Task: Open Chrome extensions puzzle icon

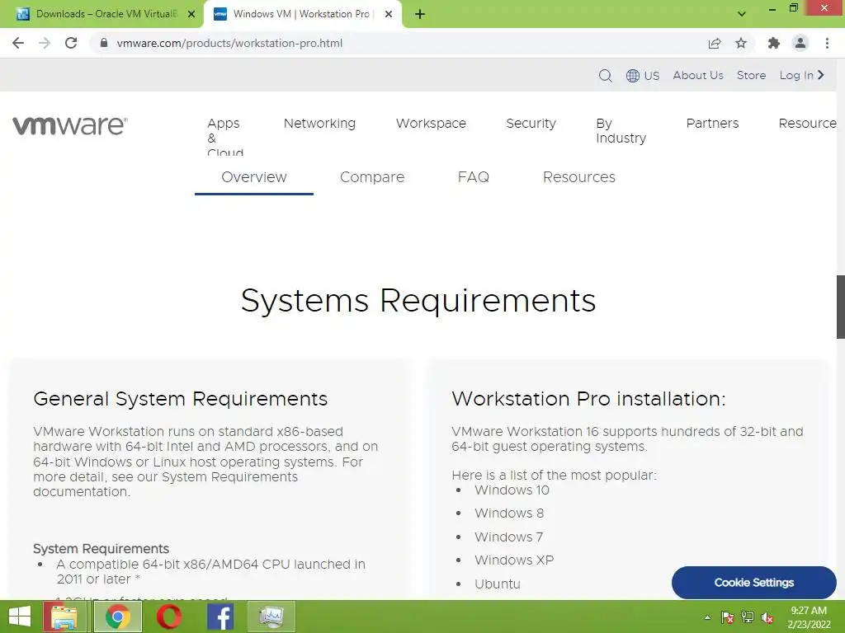Action: (773, 43)
